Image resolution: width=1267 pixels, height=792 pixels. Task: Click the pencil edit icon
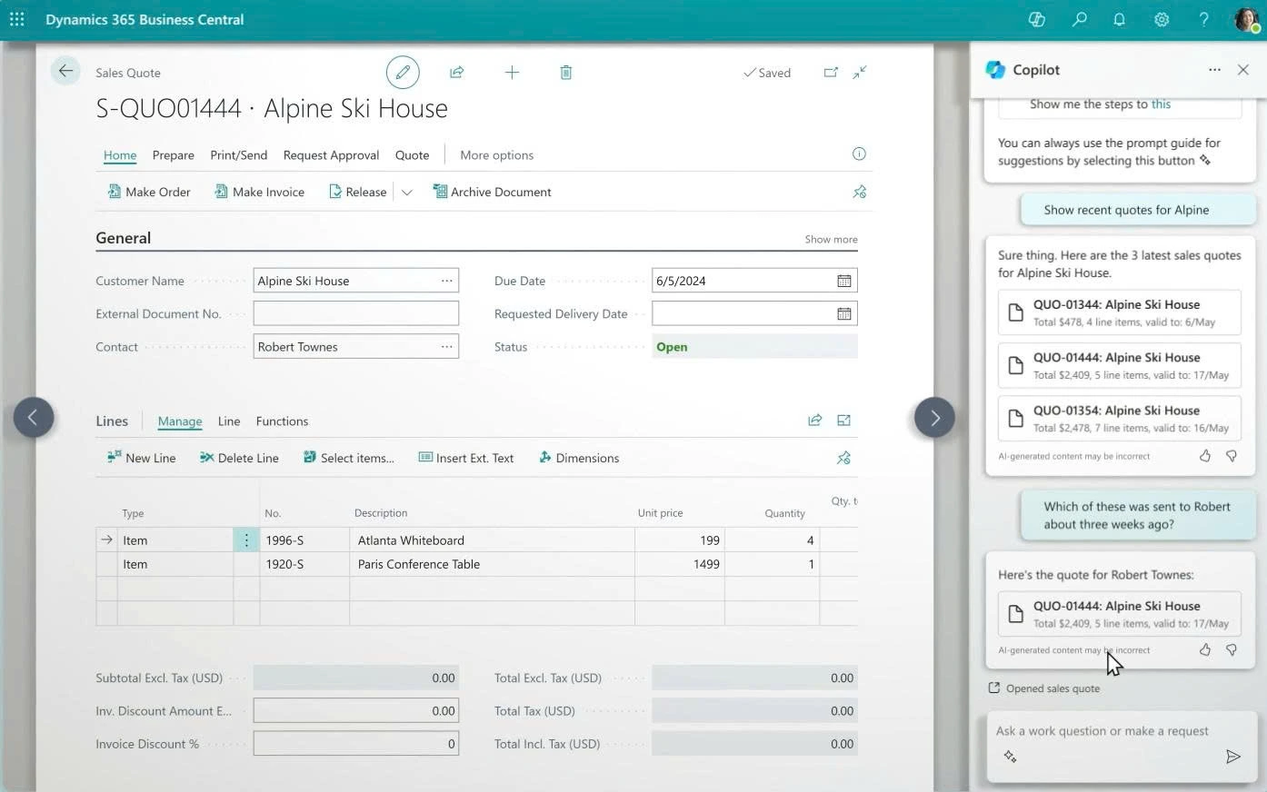pyautogui.click(x=403, y=73)
